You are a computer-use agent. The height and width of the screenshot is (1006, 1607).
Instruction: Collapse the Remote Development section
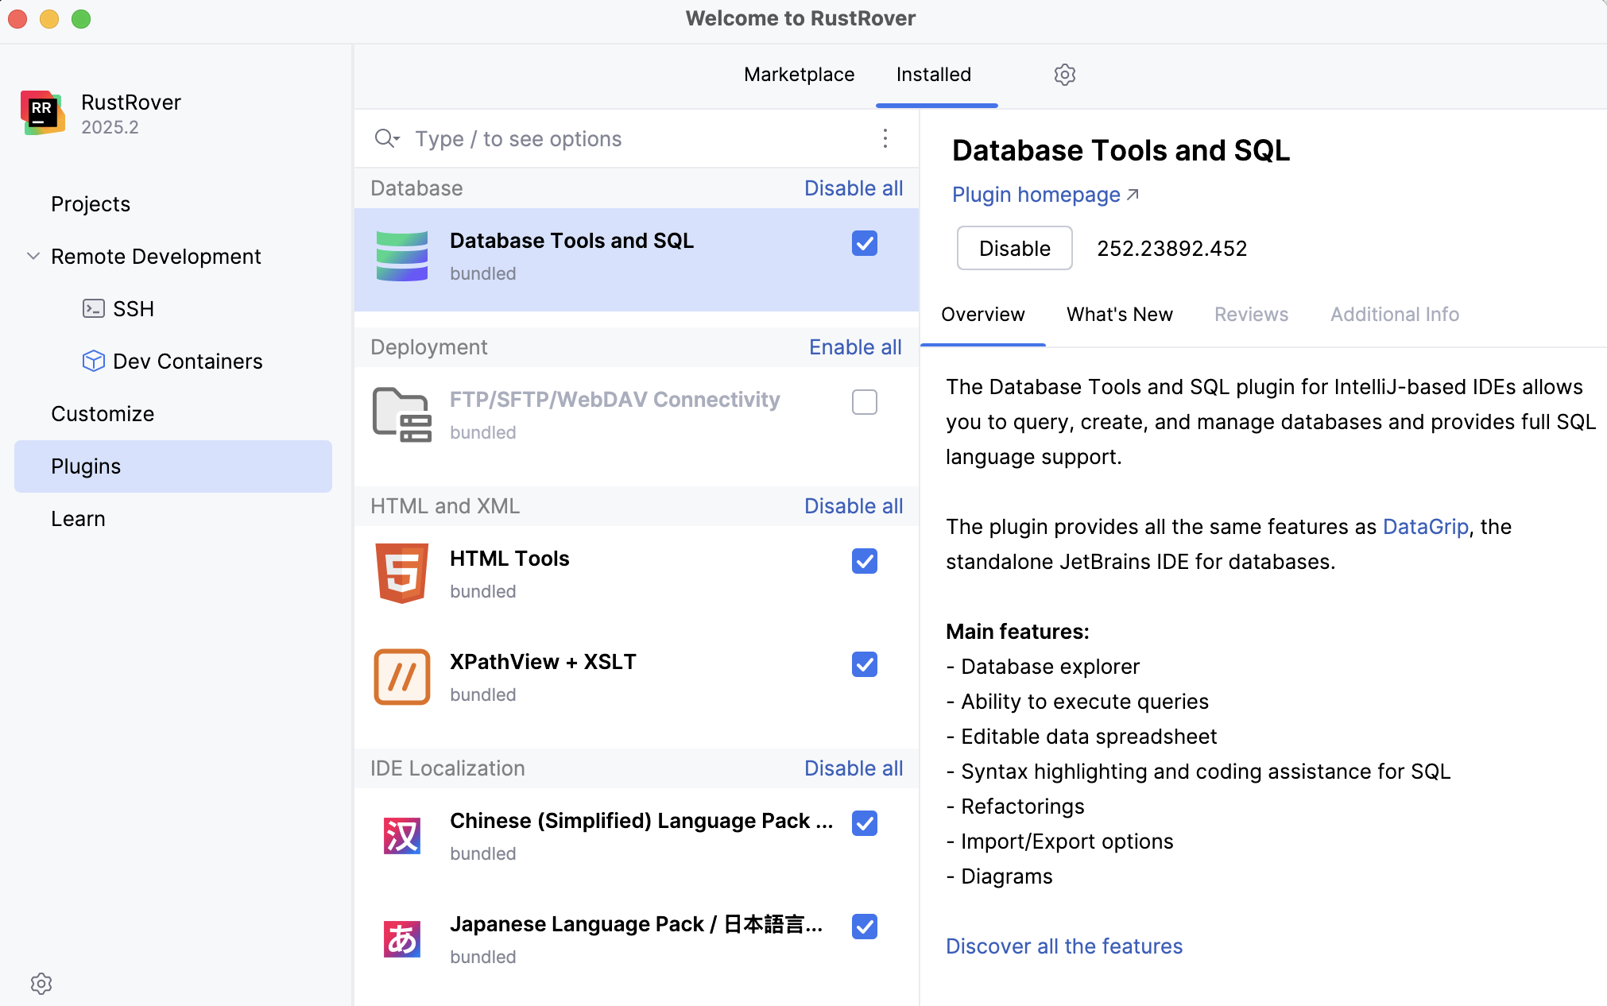point(33,256)
